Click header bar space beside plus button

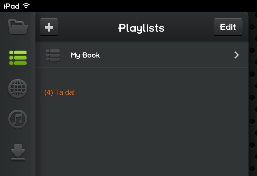pyautogui.click(x=87, y=27)
